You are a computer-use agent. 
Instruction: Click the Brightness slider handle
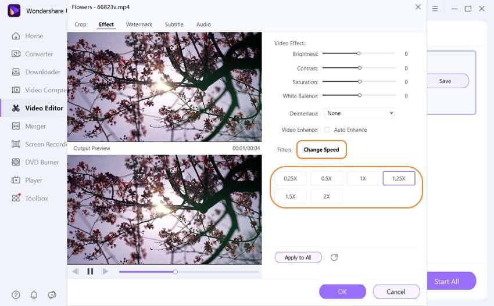359,53
